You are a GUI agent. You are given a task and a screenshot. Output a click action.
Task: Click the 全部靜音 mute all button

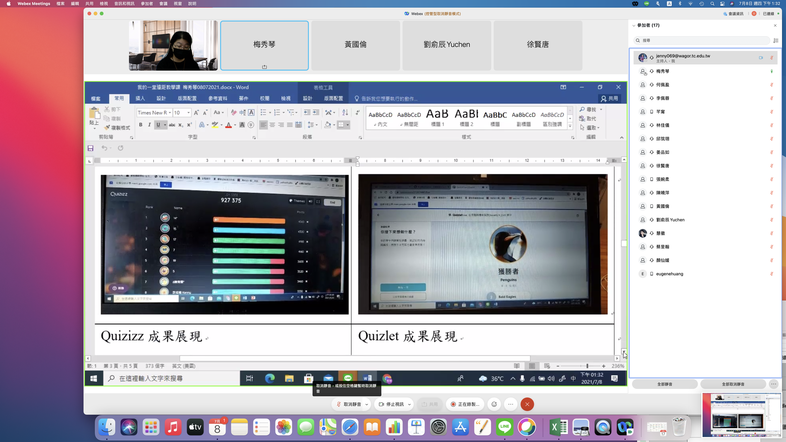point(665,384)
